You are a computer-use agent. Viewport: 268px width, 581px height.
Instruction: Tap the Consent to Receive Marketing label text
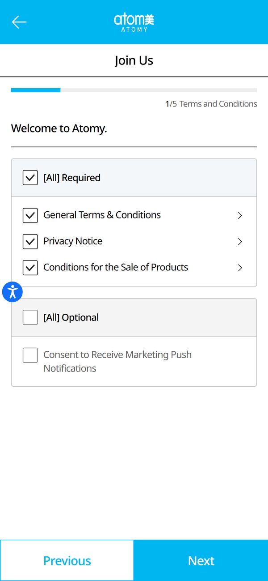click(117, 362)
